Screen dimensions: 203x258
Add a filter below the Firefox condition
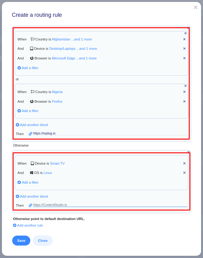[28, 111]
